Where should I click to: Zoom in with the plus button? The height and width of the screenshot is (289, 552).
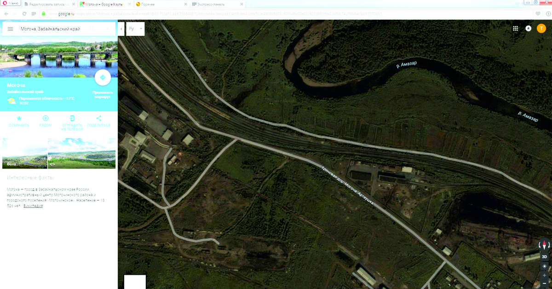544,275
